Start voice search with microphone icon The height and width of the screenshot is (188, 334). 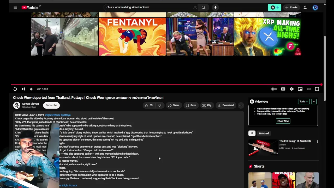click(216, 7)
